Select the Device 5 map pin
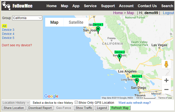This screenshot has width=175, height=112. click(x=137, y=82)
